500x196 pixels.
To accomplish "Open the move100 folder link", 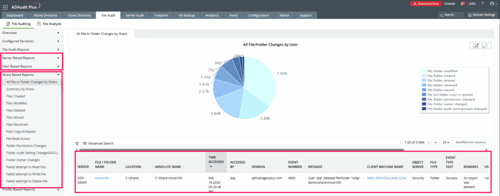I will click(102, 178).
